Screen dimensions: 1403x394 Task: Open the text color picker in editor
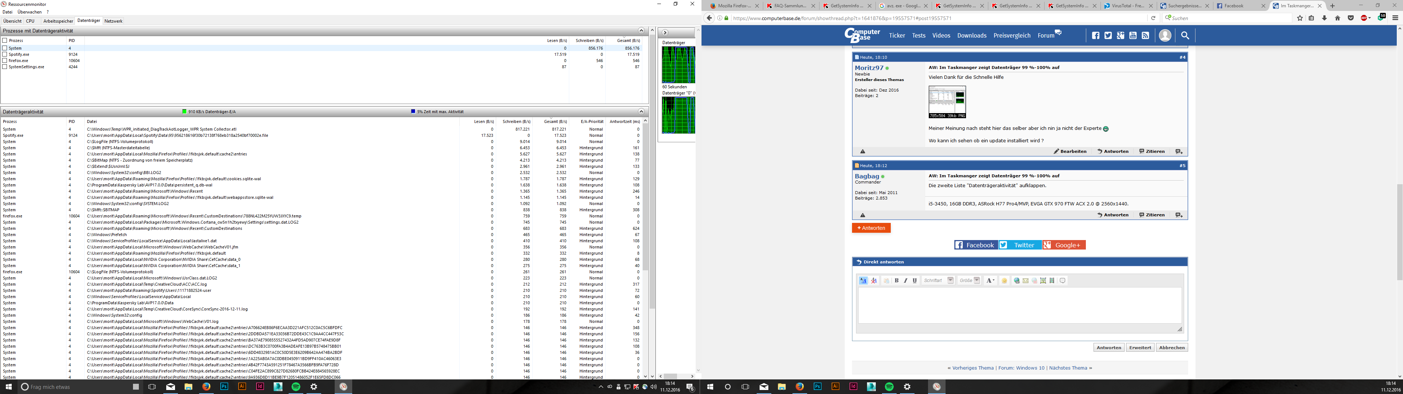pos(991,281)
